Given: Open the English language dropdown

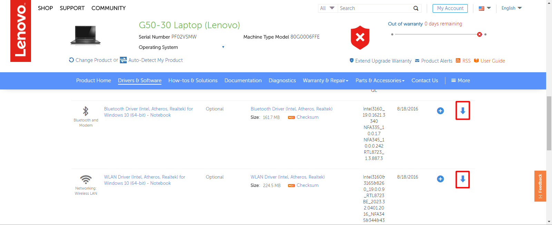Looking at the screenshot, I should 512,8.
